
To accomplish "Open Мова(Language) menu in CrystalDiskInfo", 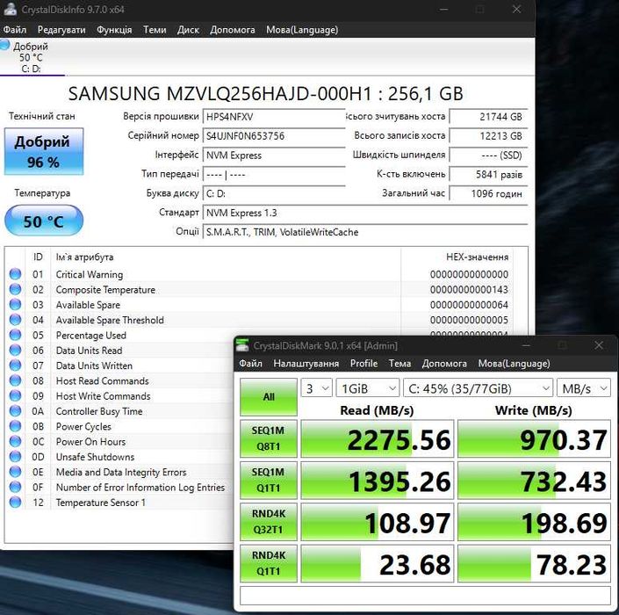I will pos(302,30).
